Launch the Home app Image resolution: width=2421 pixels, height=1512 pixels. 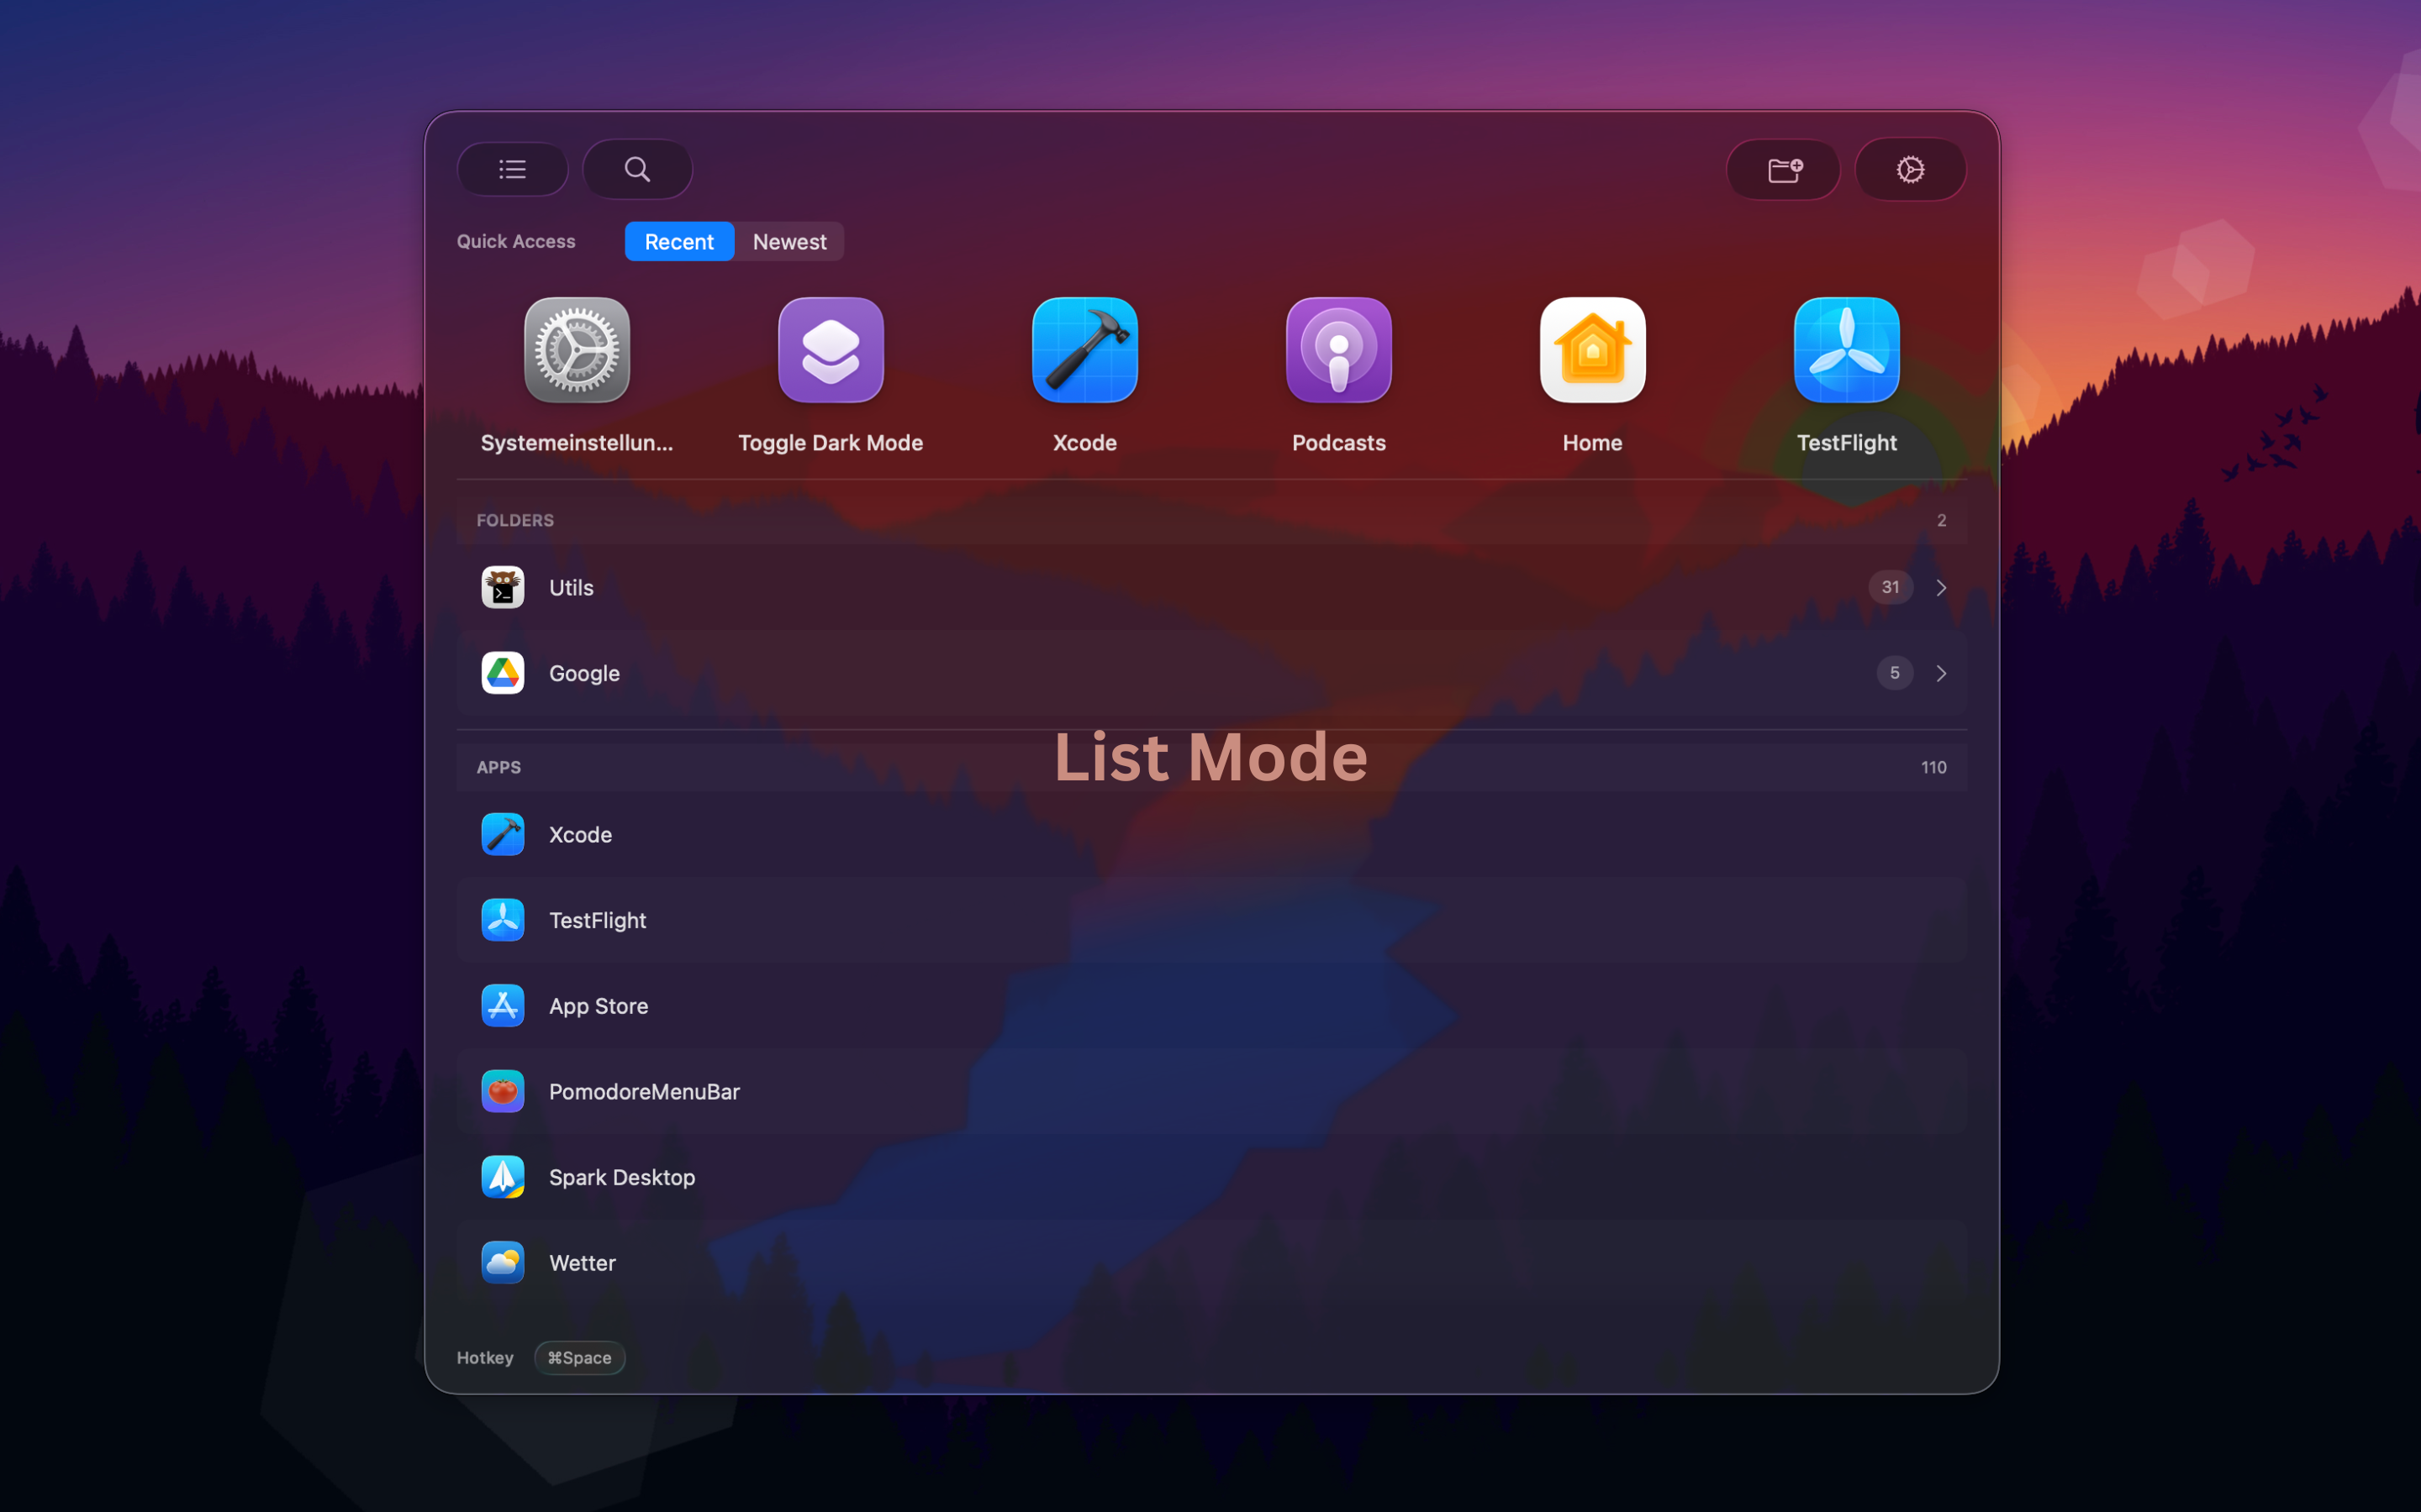1591,375
